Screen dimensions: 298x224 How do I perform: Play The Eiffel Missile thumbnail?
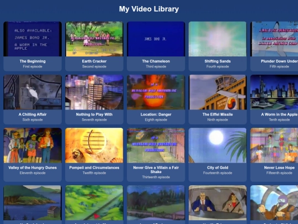pos(217,92)
